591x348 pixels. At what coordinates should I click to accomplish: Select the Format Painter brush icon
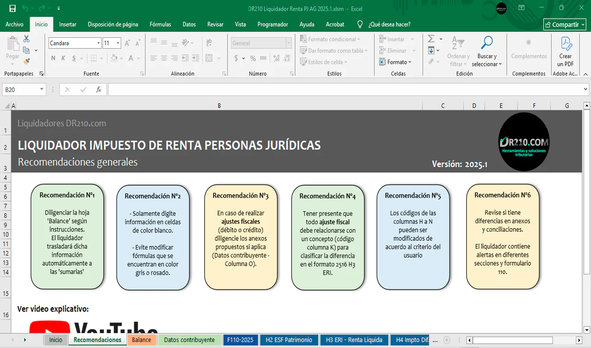[26, 61]
